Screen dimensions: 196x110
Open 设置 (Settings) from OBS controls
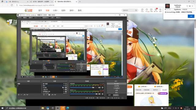pos(116,90)
